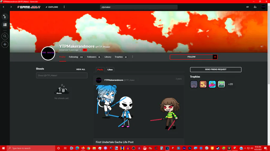
Task: Click the sidebar add plus icon
Action: pyautogui.click(x=5, y=44)
